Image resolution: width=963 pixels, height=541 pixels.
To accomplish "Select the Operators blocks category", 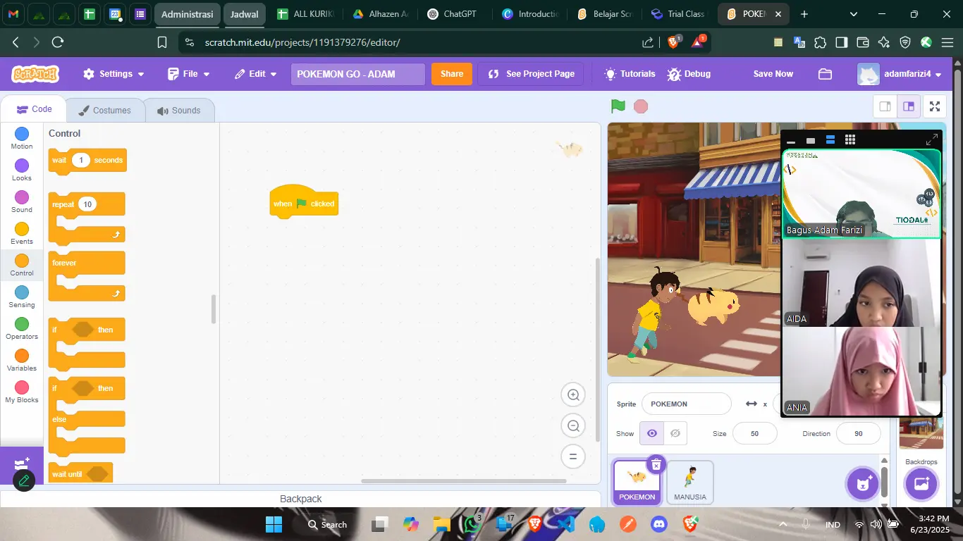I will coord(21,328).
